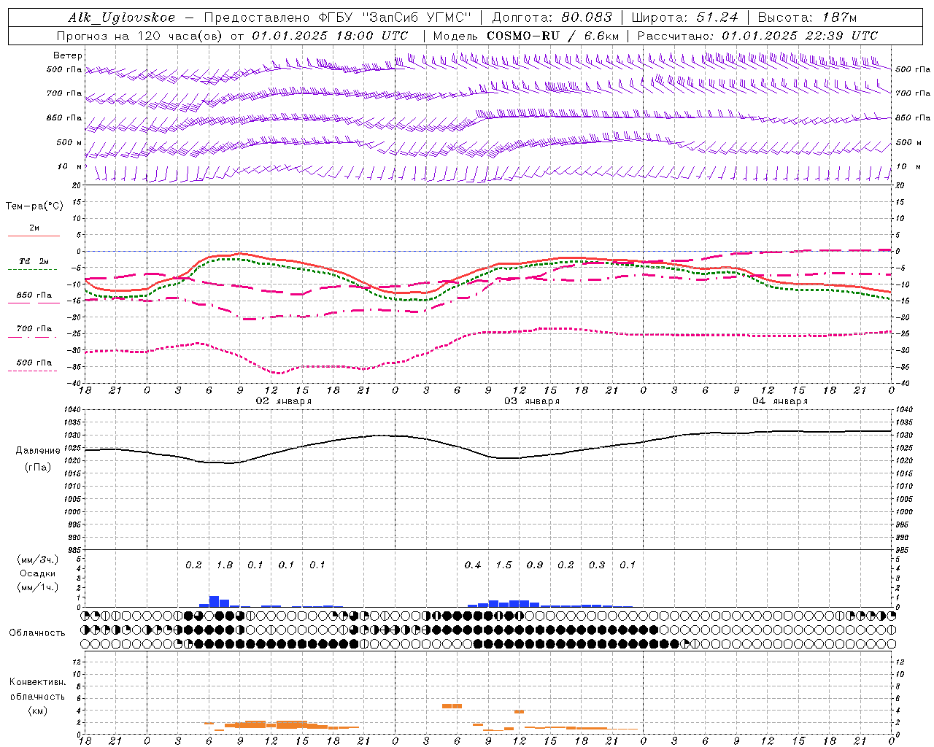Viewport: 934px width, 747px height.
Task: Click the Тем-ра(°C) legend title
Action: (x=34, y=206)
